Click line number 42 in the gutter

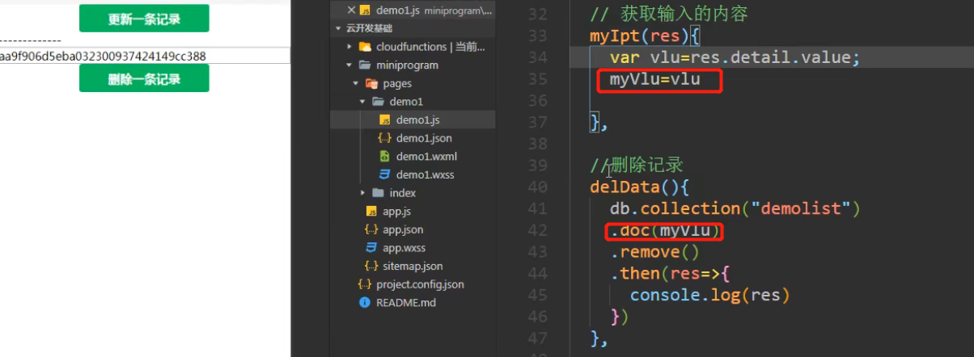coord(537,230)
